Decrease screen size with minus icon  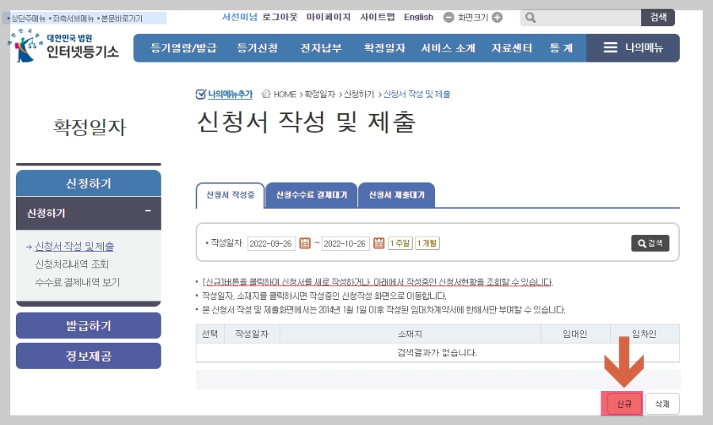(448, 17)
